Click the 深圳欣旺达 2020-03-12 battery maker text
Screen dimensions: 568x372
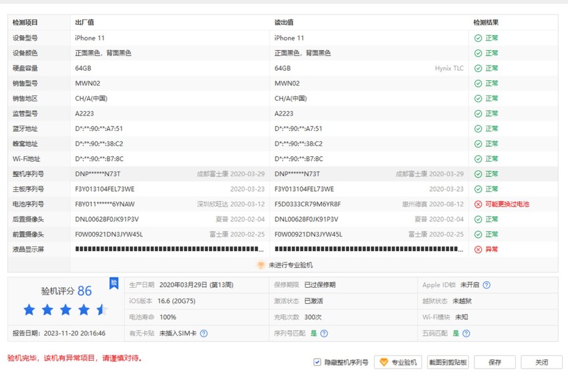(x=231, y=204)
